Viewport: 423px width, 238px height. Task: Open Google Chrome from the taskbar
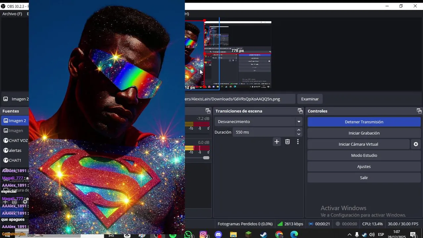click(279, 235)
